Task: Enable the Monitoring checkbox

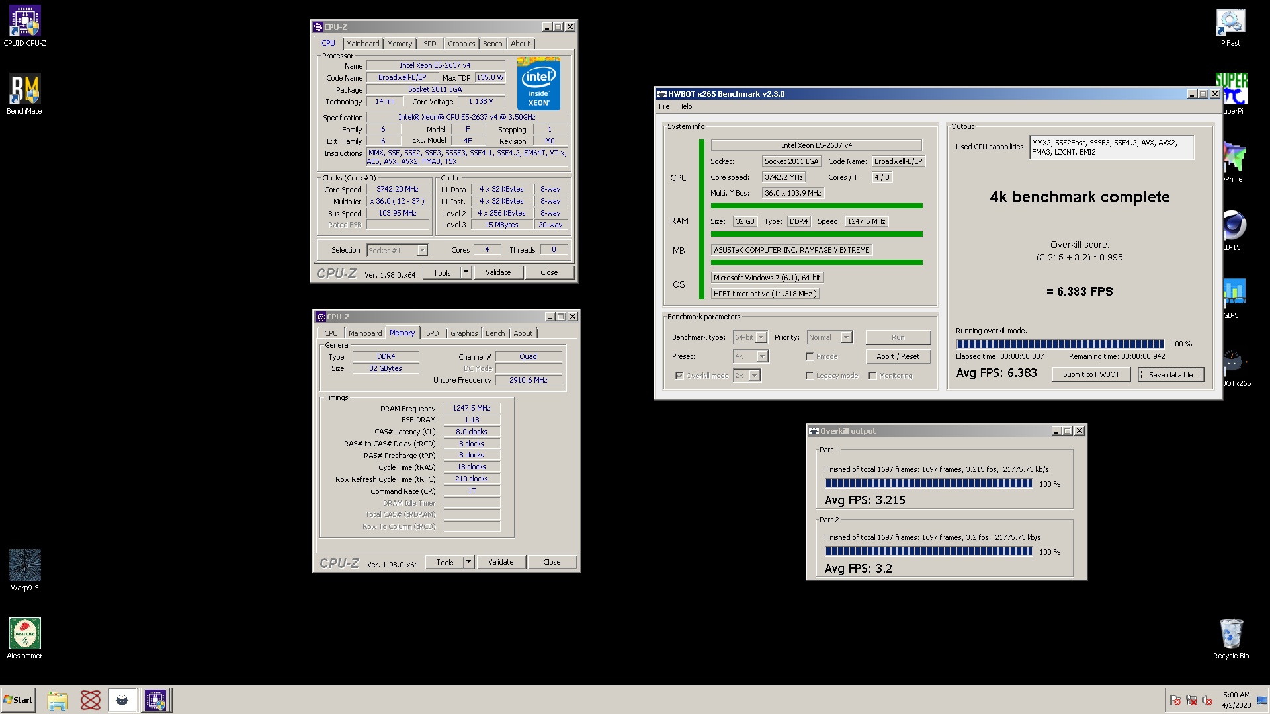Action: [872, 376]
